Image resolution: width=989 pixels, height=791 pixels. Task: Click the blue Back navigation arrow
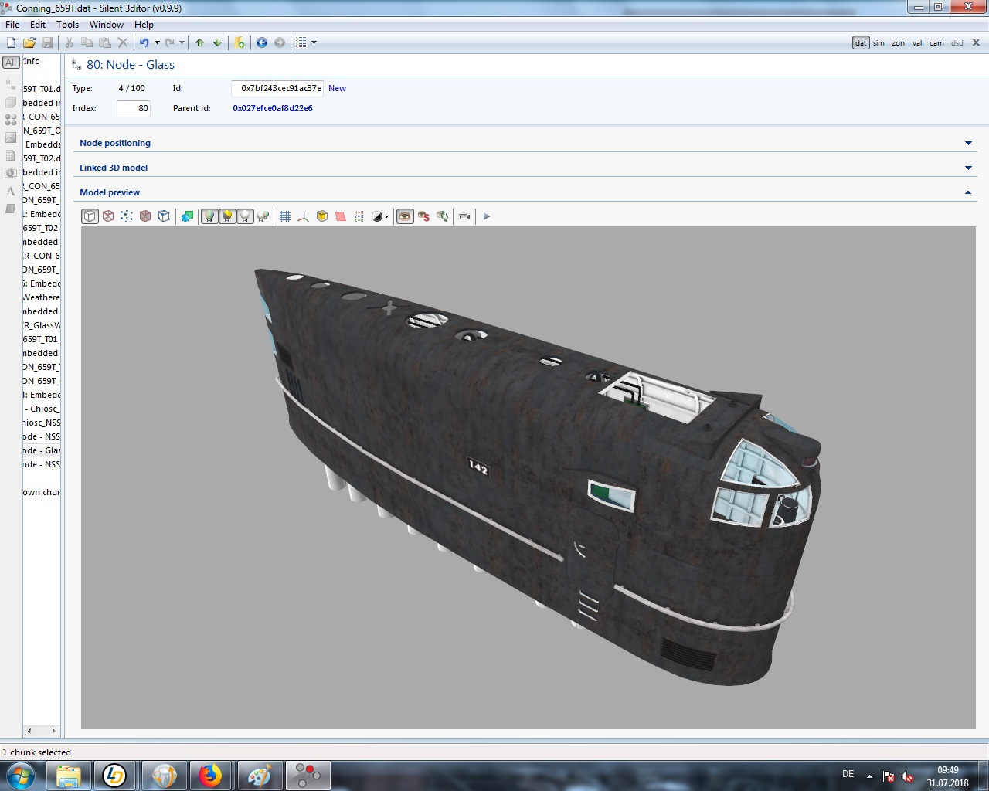262,42
